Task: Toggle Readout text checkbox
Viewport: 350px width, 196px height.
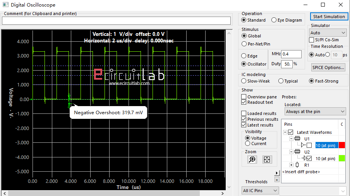Action: click(244, 102)
